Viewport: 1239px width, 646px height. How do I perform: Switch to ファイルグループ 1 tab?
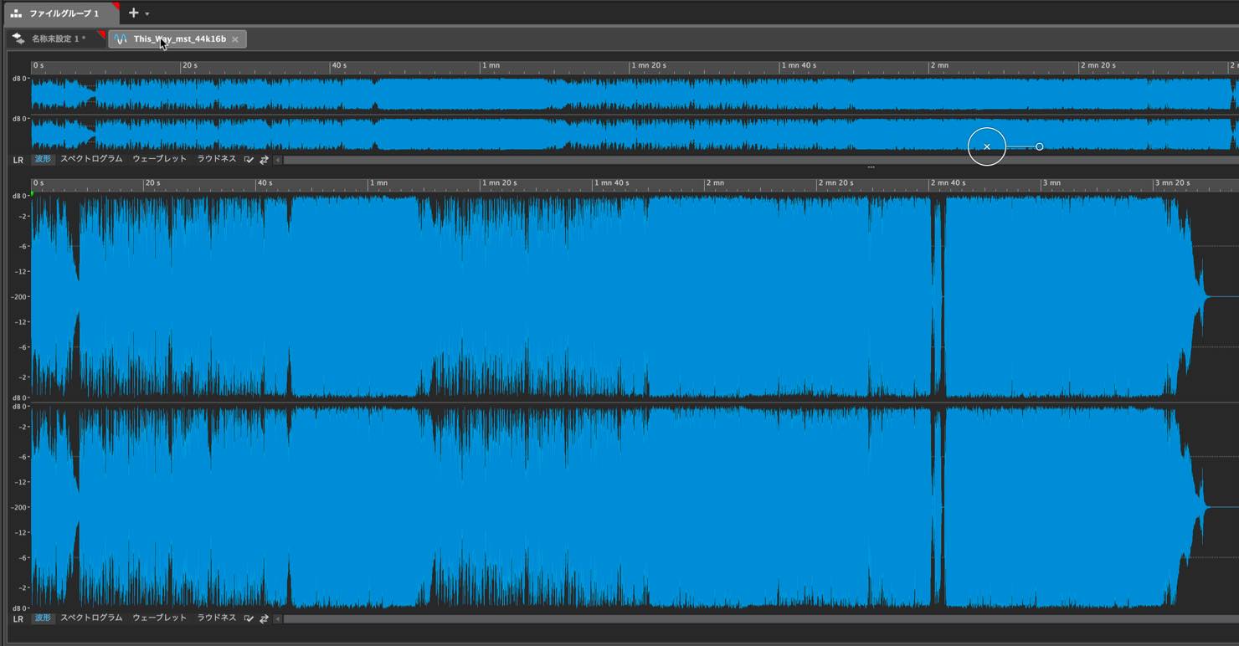(x=55, y=13)
